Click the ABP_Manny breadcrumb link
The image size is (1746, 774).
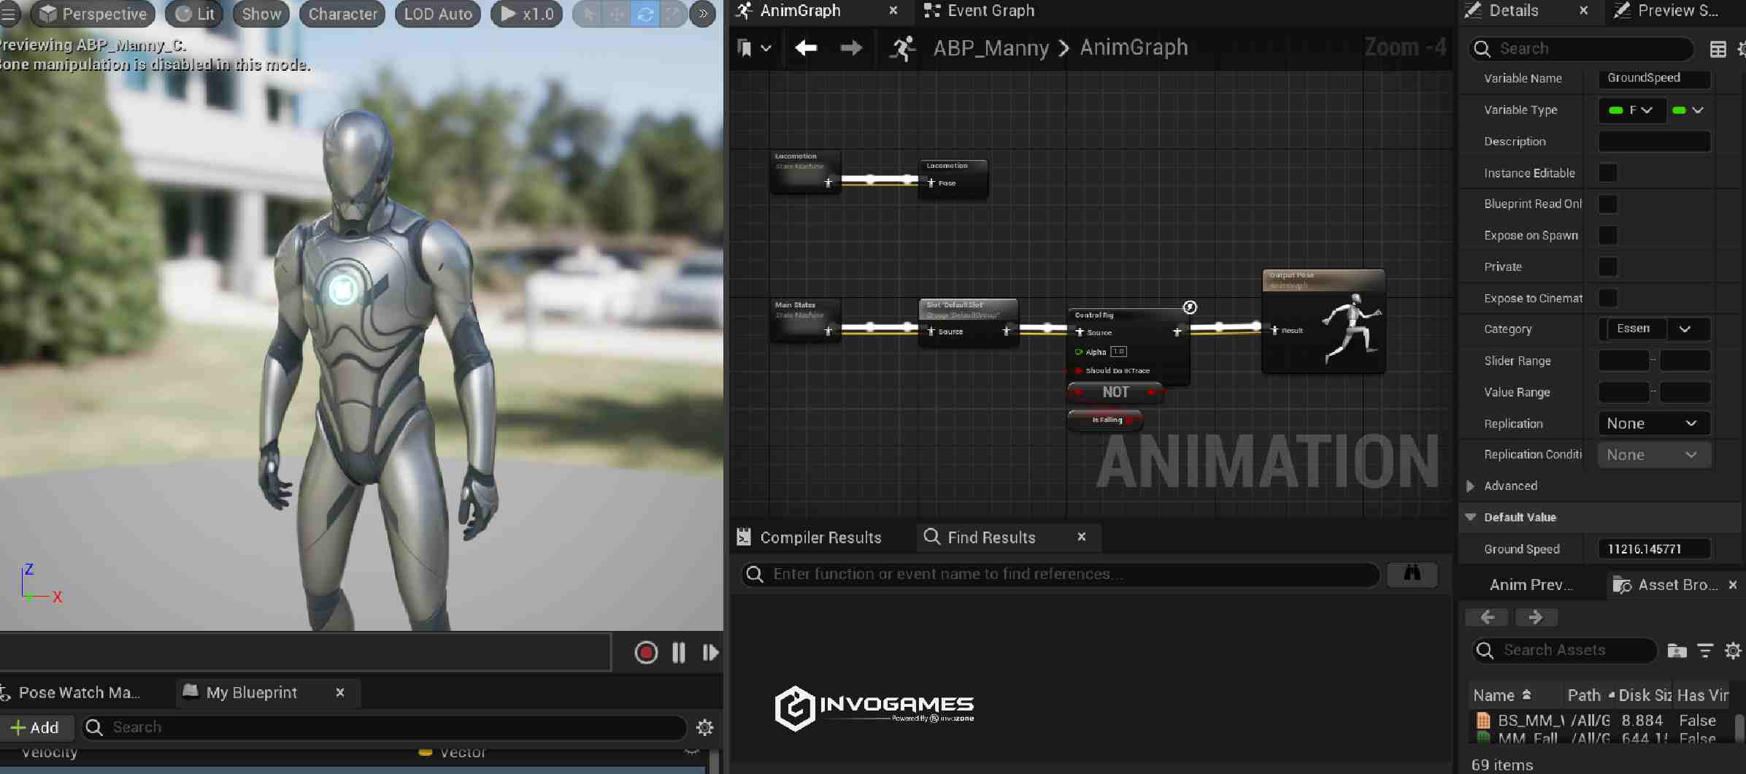coord(991,47)
